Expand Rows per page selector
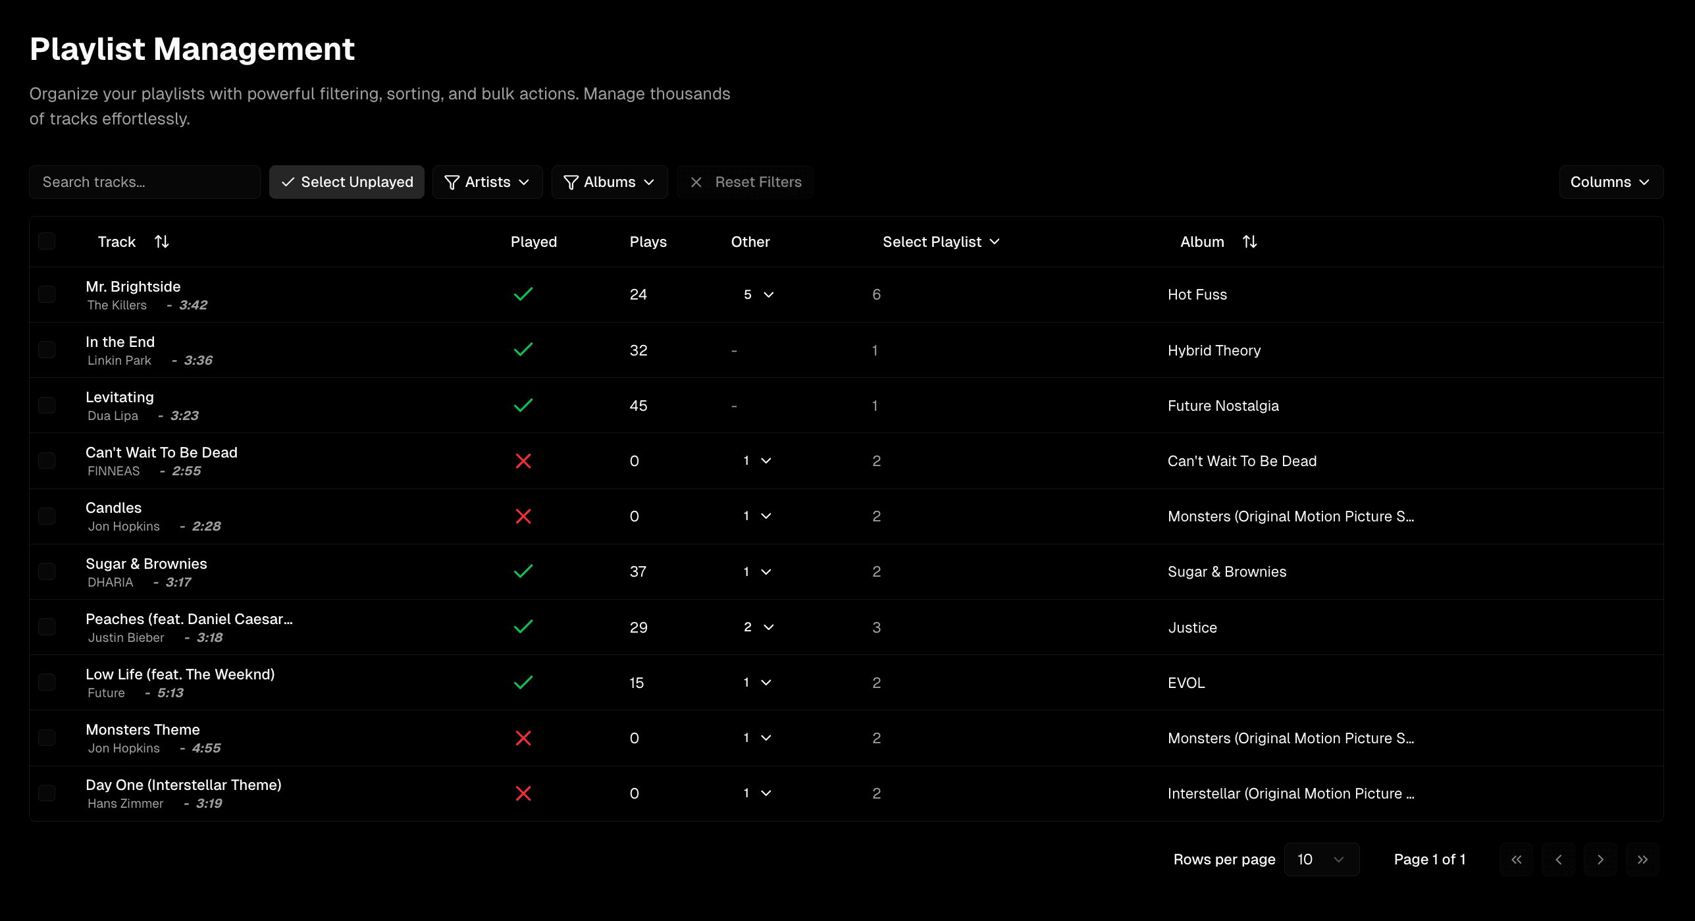Viewport: 1695px width, 921px height. pos(1321,860)
